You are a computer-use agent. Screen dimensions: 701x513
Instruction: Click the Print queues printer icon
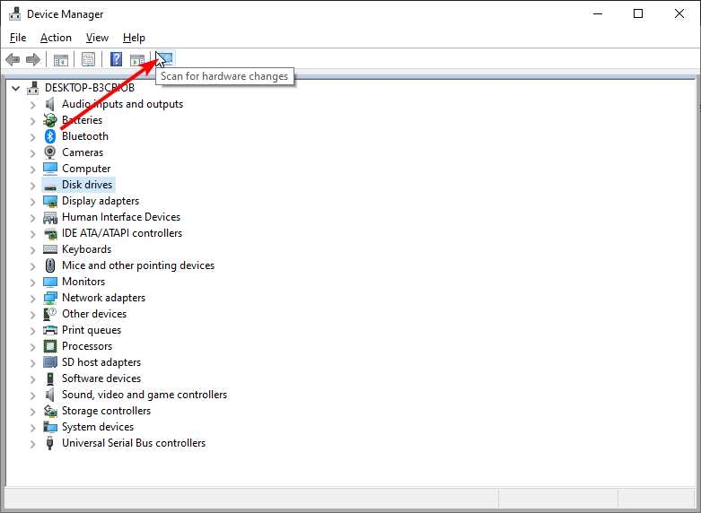click(50, 330)
